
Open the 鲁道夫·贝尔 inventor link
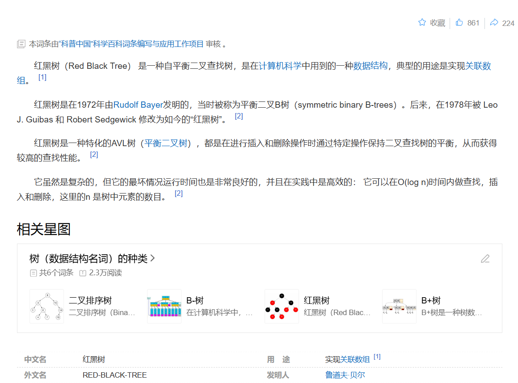[x=345, y=375]
